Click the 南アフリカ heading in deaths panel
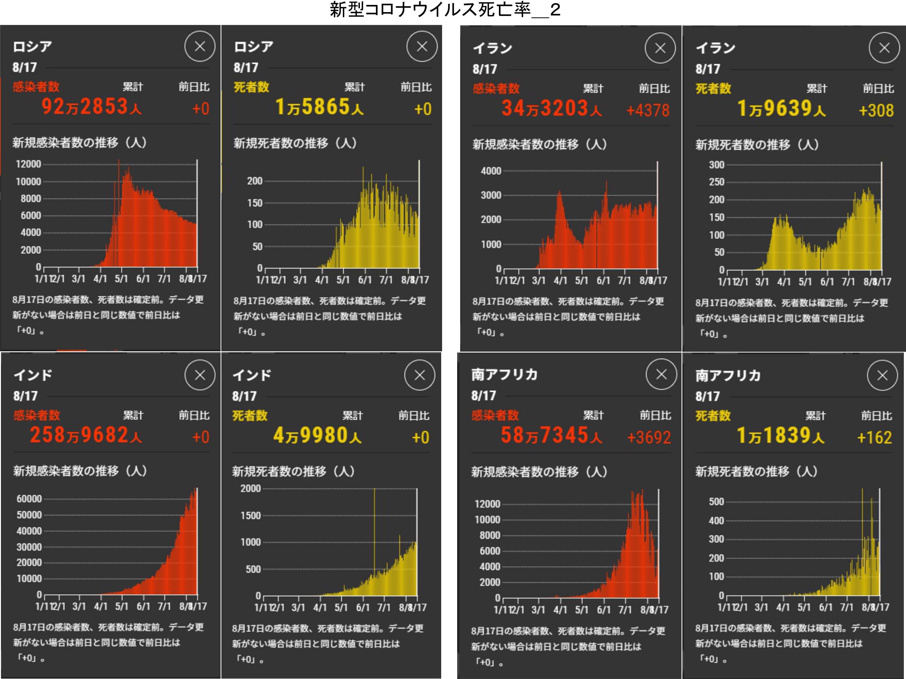The width and height of the screenshot is (906, 679). 728,375
